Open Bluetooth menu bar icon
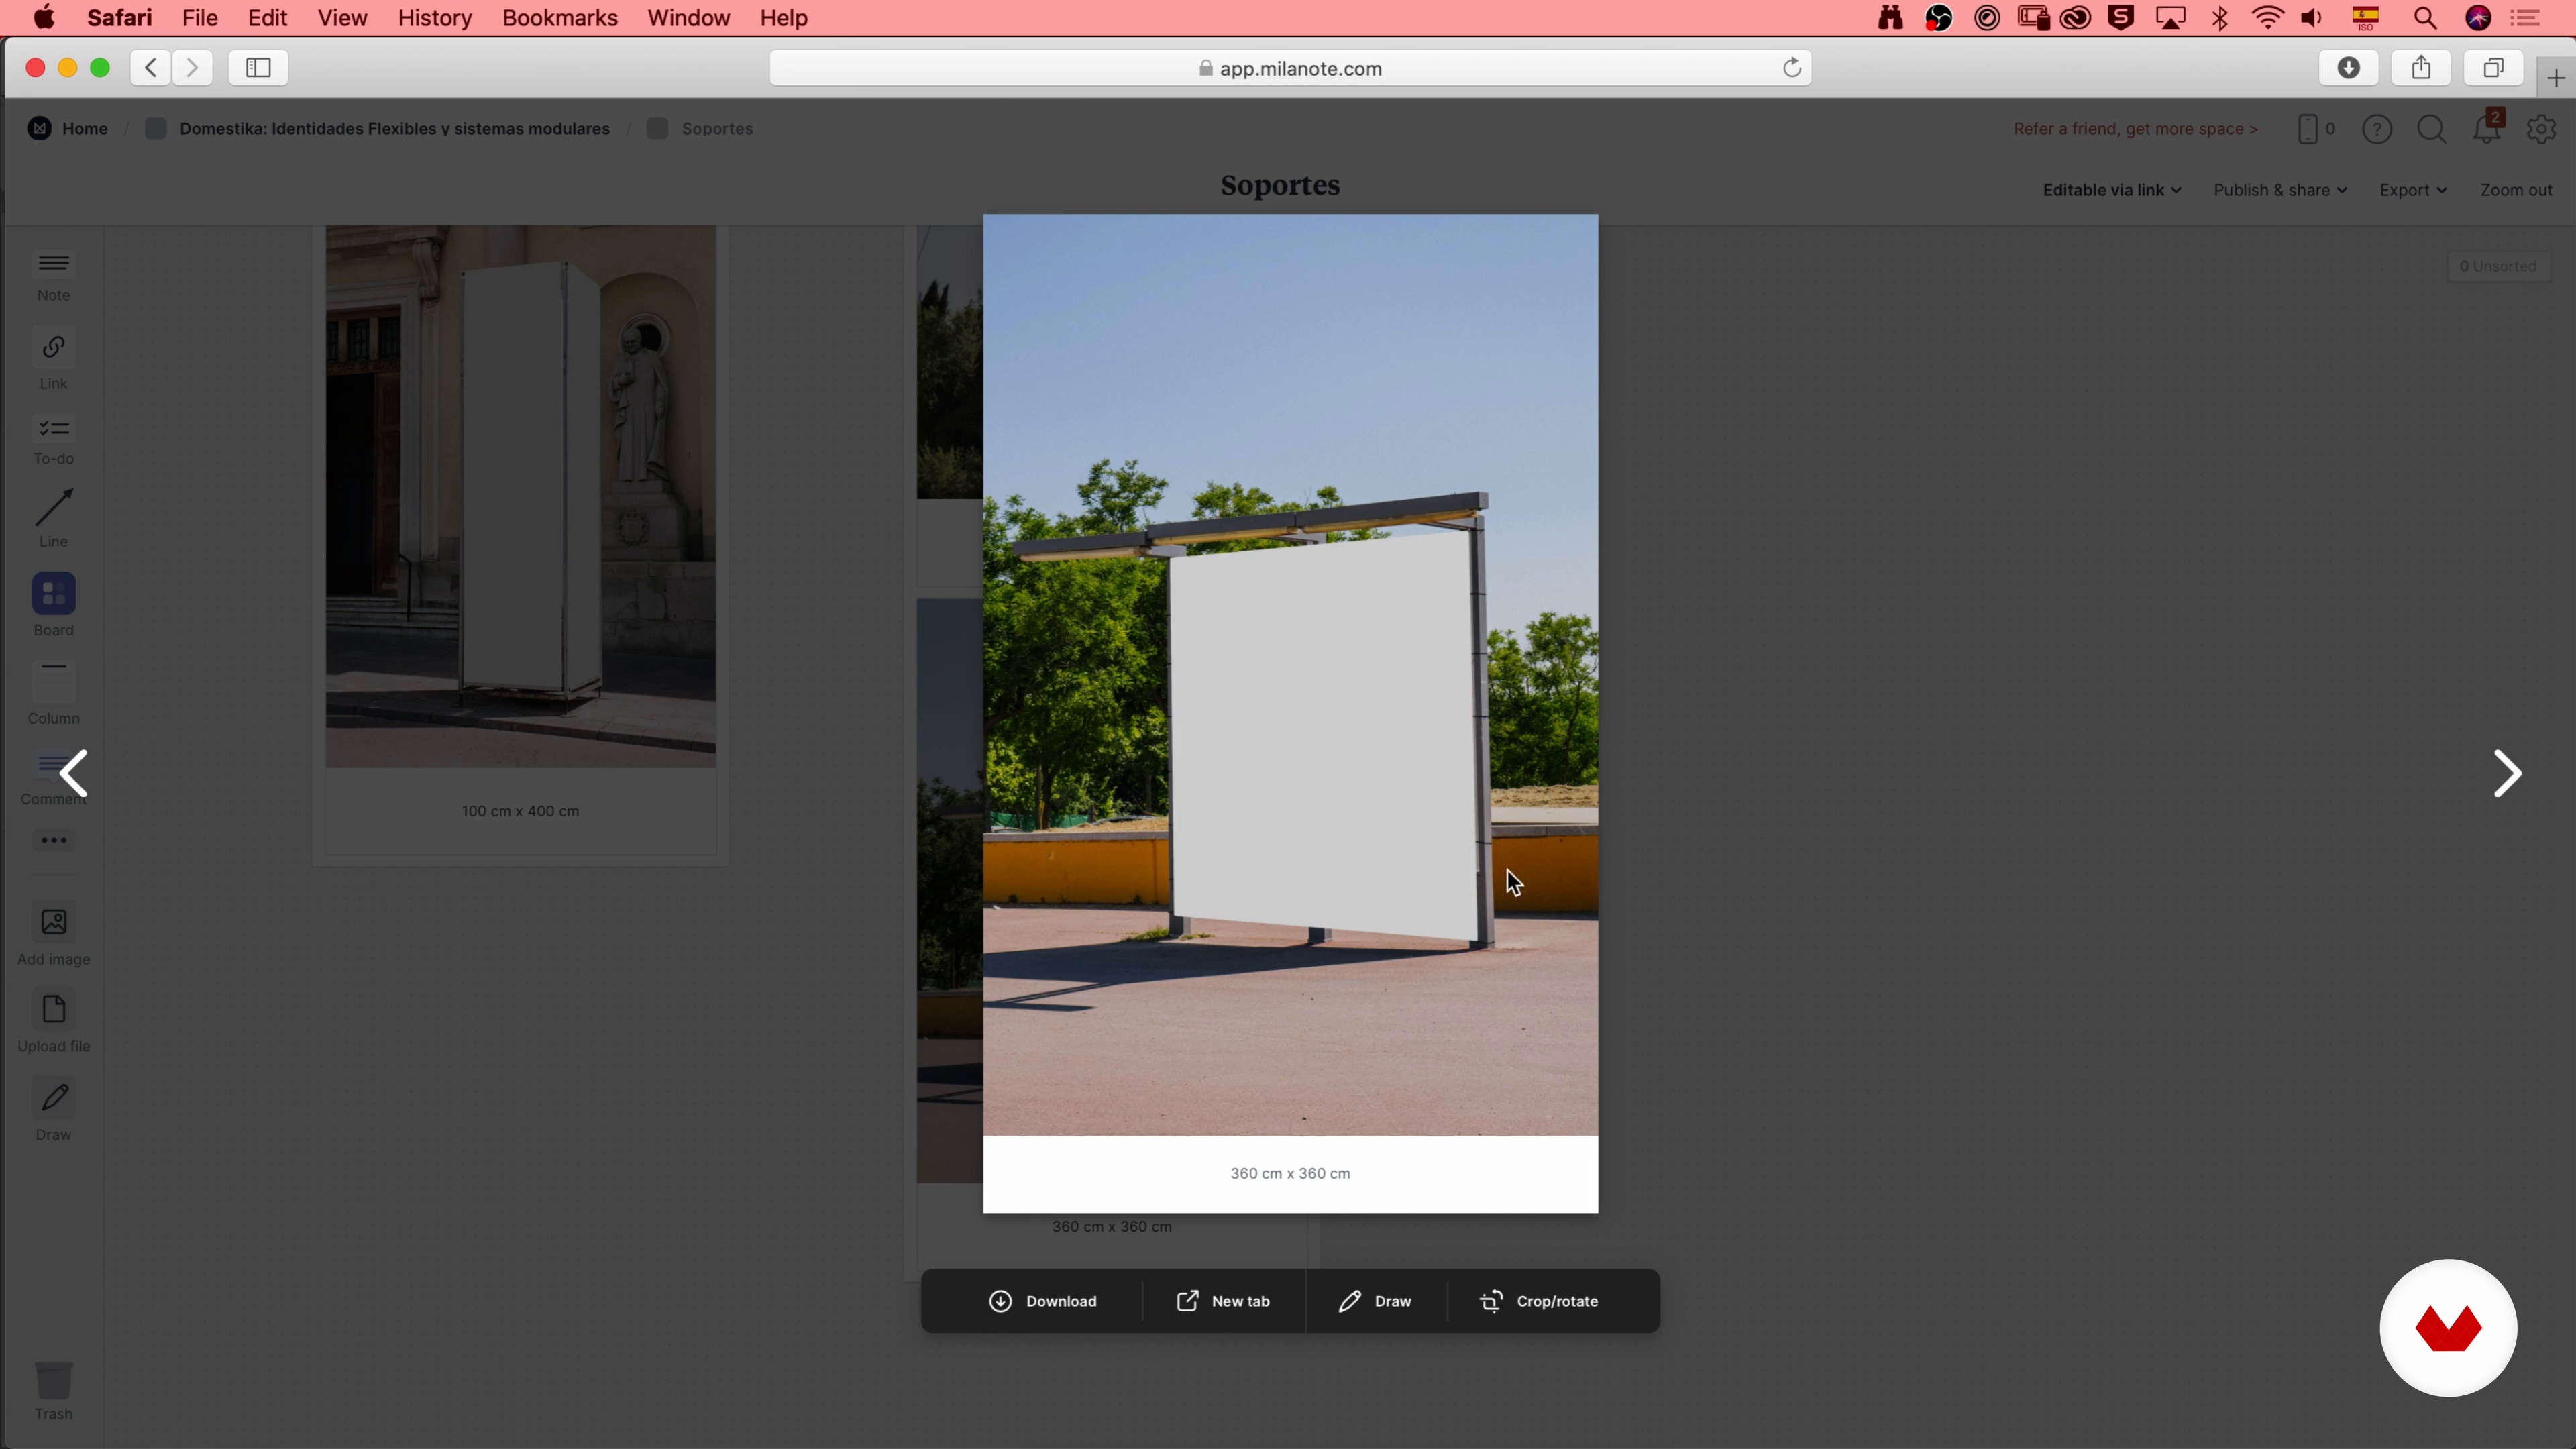 point(2220,18)
